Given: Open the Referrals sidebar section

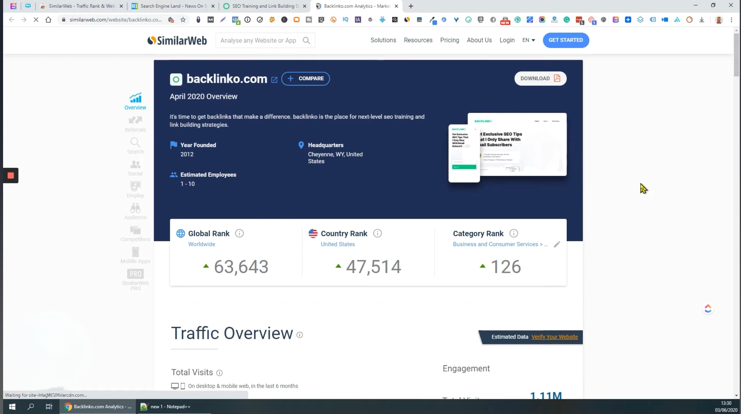Looking at the screenshot, I should 135,124.
